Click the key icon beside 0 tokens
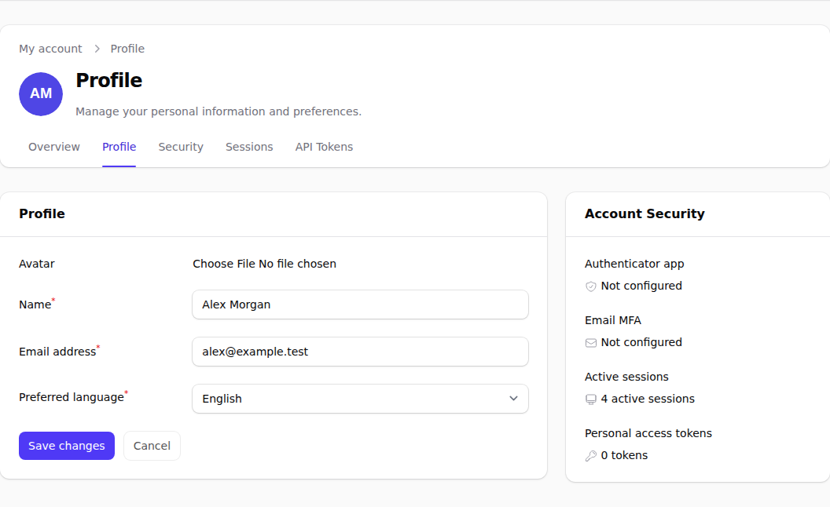 (591, 456)
